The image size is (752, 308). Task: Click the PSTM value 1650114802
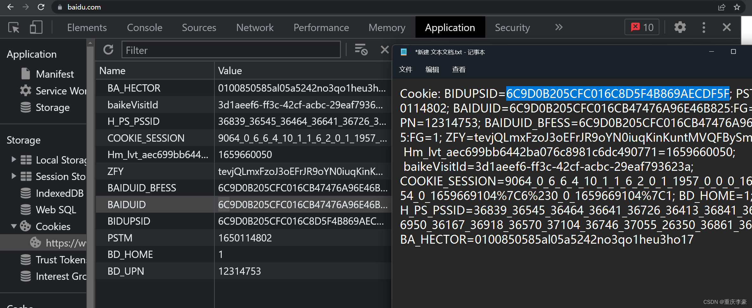click(x=245, y=238)
